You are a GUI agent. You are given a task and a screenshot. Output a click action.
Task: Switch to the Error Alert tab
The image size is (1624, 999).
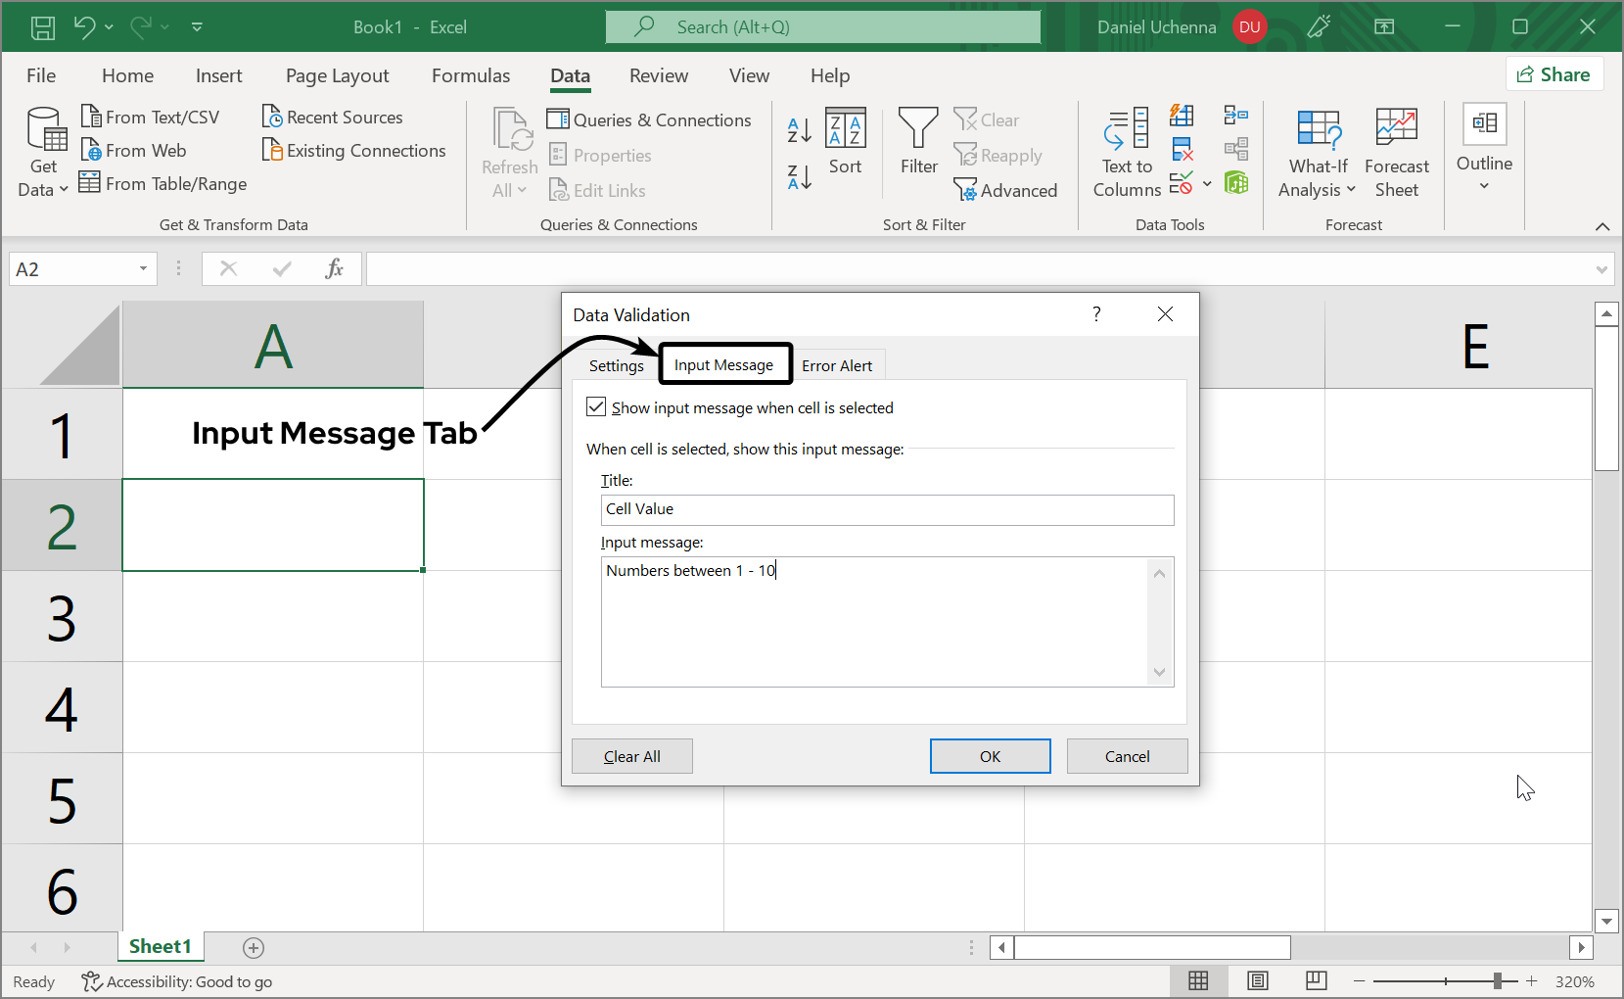[837, 364]
